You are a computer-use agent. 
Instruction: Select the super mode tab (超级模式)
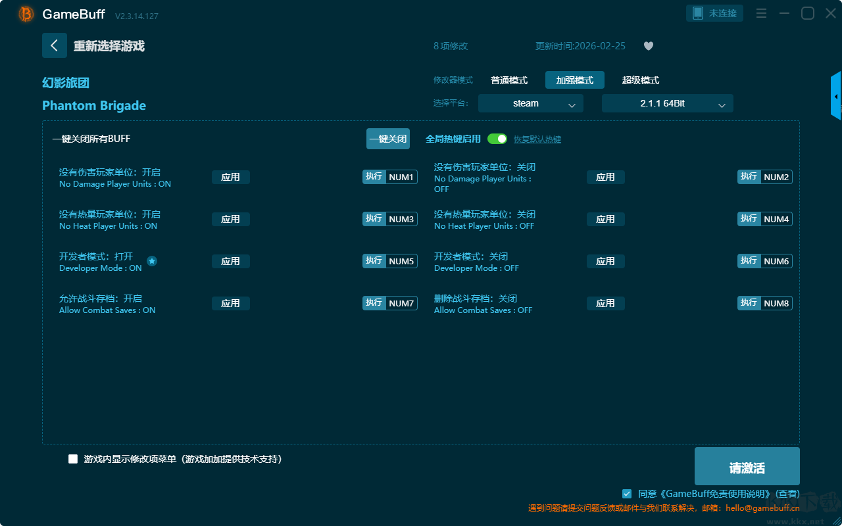640,80
